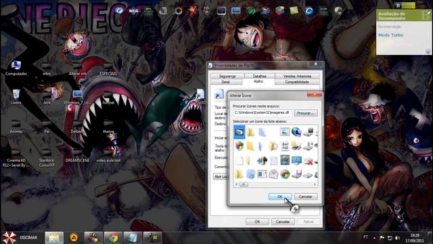The image size is (433, 244).
Task: Select the round Windows logo orb icon
Action: click(285, 174)
